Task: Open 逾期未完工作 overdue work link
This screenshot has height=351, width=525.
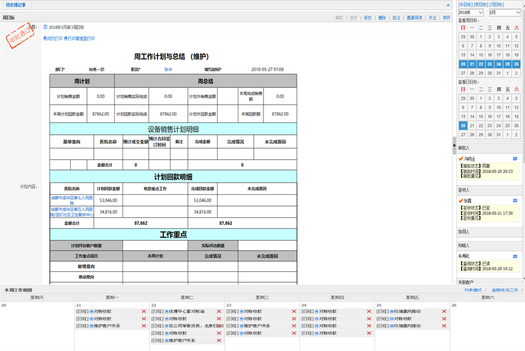Action: [x=505, y=290]
